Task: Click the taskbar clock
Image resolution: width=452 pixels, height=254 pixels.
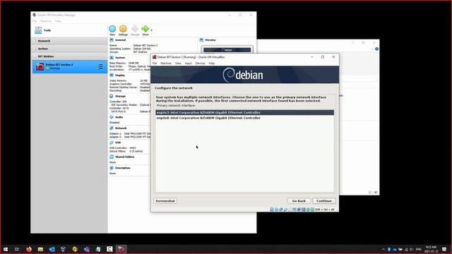Action: point(431,249)
